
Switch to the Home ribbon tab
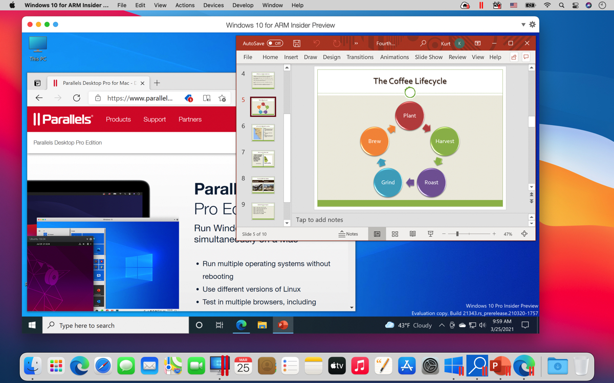(270, 57)
